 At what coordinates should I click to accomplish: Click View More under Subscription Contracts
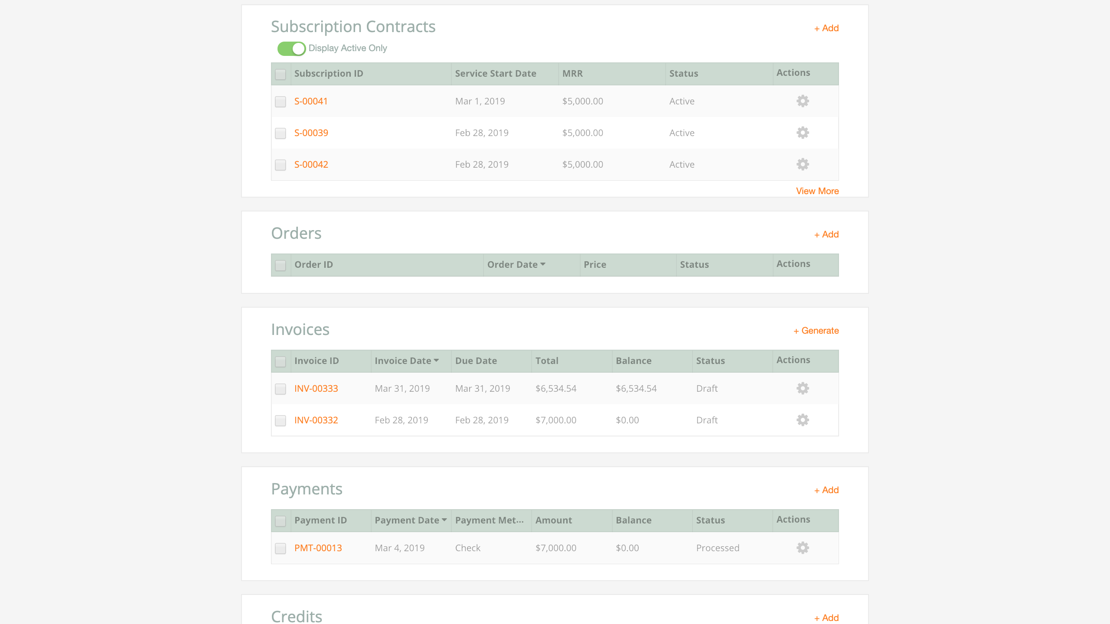[x=817, y=191]
